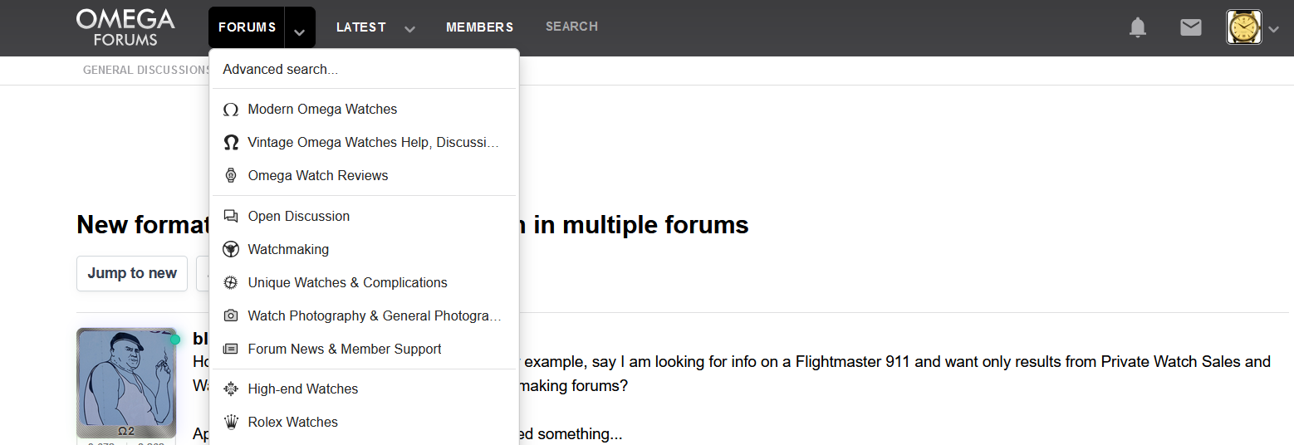Select High-end Watches from the menu
The width and height of the screenshot is (1294, 445).
click(x=303, y=389)
